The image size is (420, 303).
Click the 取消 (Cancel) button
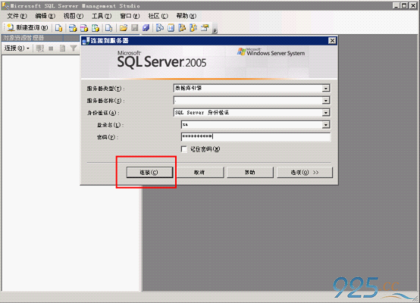click(199, 173)
